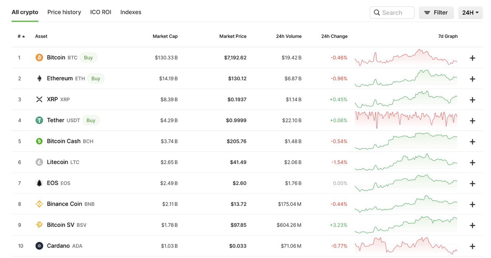Open the Bitcoin asset name link
Image resolution: width=491 pixels, height=258 pixels.
[x=56, y=58]
